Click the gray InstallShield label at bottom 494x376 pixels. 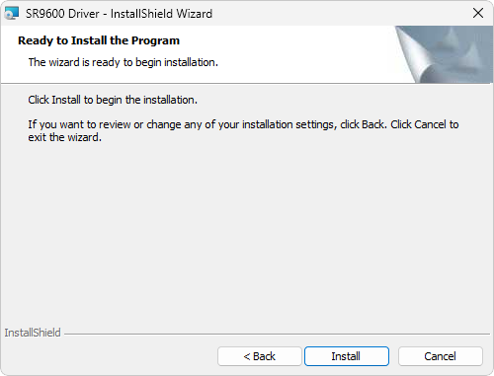[33, 333]
